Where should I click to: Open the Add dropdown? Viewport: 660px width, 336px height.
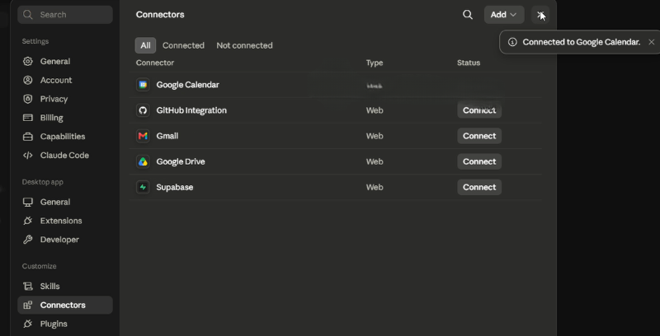point(504,15)
